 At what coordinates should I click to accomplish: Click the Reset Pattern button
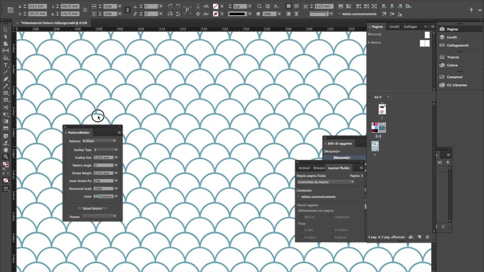pos(93,209)
